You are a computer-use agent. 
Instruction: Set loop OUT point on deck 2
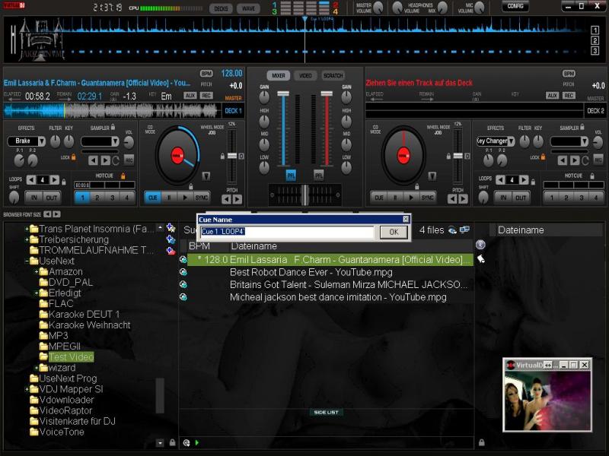[521, 197]
